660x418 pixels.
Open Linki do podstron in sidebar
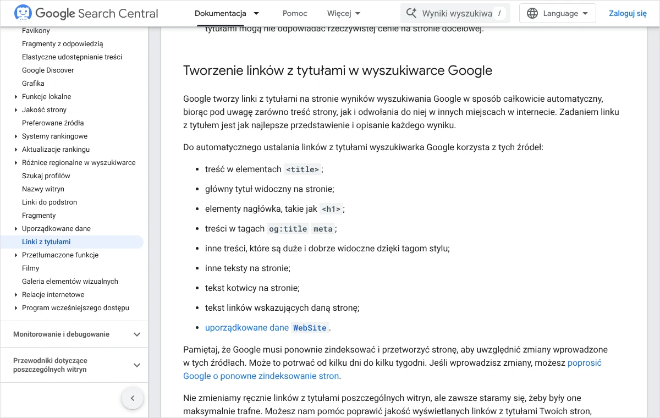point(50,202)
